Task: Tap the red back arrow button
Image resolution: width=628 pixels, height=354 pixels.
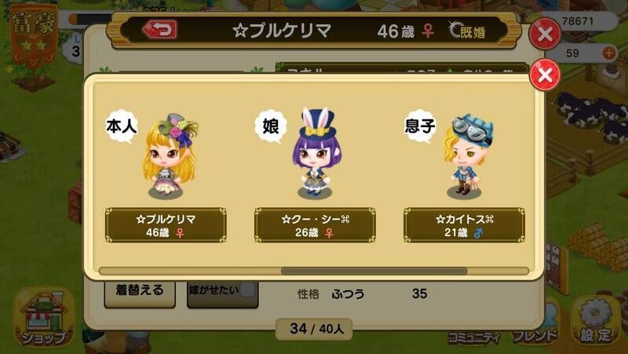Action: 160,30
